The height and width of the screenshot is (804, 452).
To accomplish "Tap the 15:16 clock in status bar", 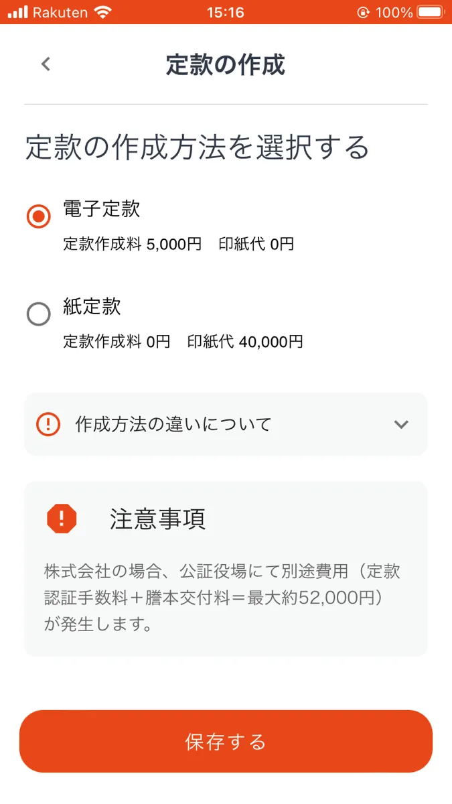I will pos(226,11).
